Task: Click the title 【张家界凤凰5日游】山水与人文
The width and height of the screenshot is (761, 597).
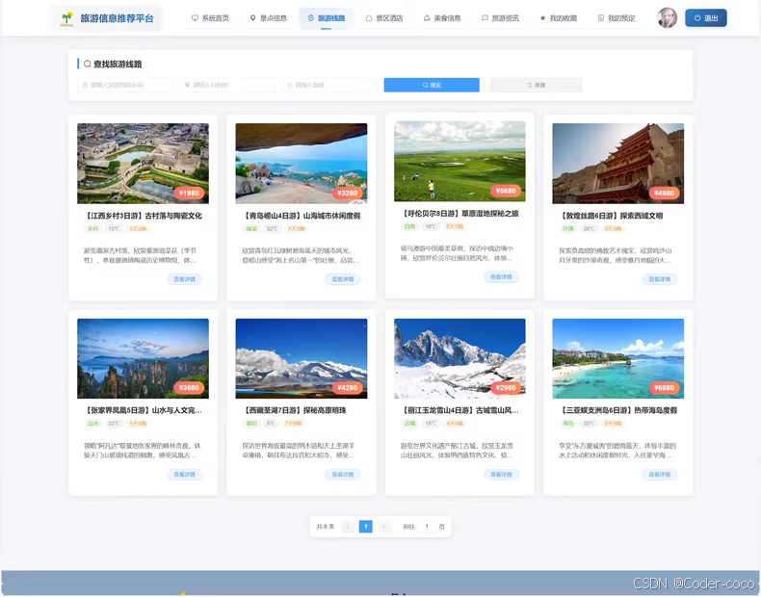Action: [x=143, y=410]
